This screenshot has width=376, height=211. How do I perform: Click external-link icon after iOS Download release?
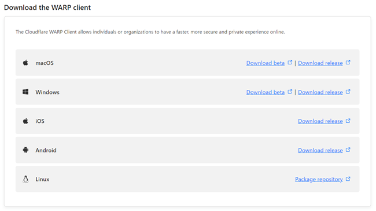coord(348,121)
